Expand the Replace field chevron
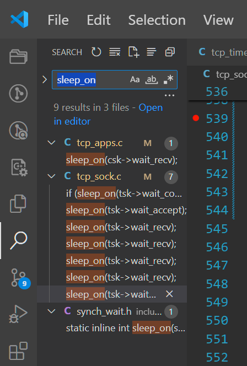The width and height of the screenshot is (247, 366). (45, 79)
